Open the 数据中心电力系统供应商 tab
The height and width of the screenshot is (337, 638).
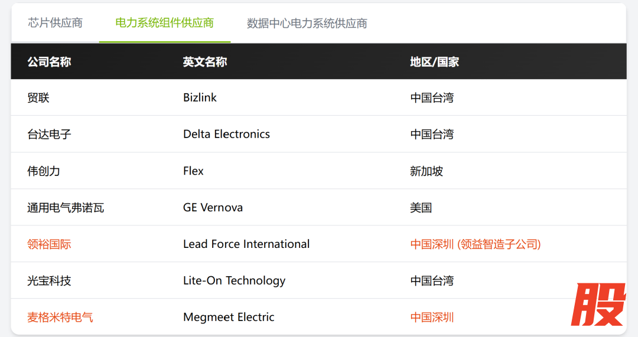(307, 23)
